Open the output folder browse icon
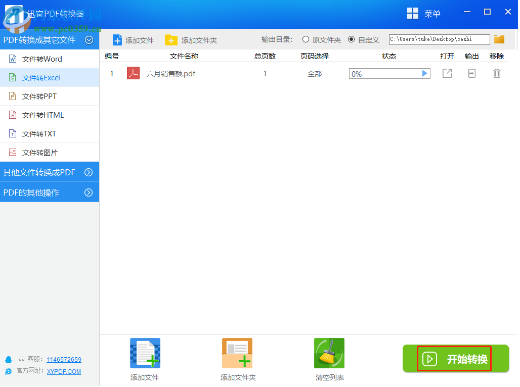 [x=499, y=39]
